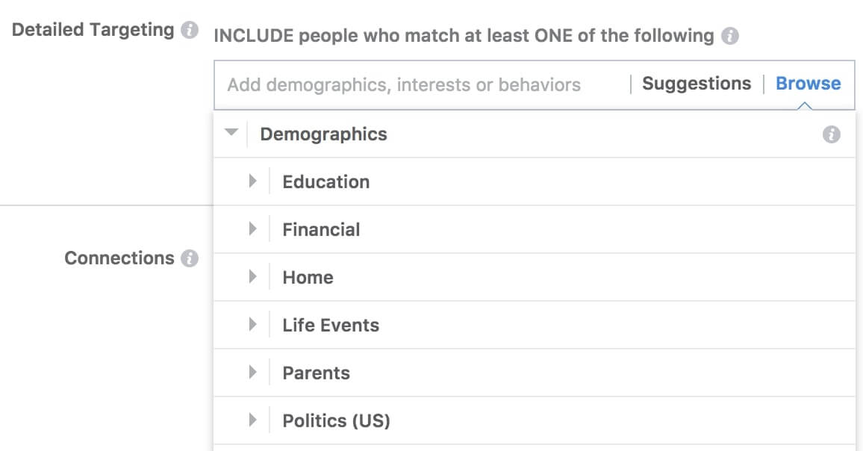Click info icon beside Connections label
This screenshot has width=863, height=451.
click(x=190, y=258)
